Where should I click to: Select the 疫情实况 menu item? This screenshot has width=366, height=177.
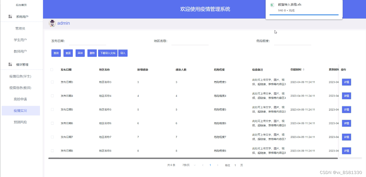21,111
